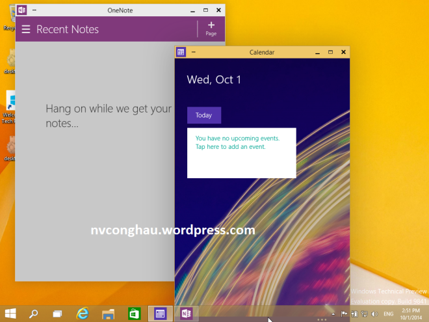This screenshot has width=429, height=322.
Task: Close the Calendar window
Action: point(343,52)
